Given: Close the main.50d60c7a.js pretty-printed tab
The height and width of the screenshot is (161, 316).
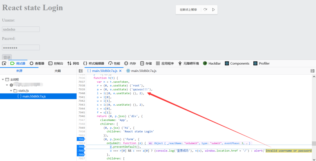Looking at the screenshot, I should tap(120, 71).
